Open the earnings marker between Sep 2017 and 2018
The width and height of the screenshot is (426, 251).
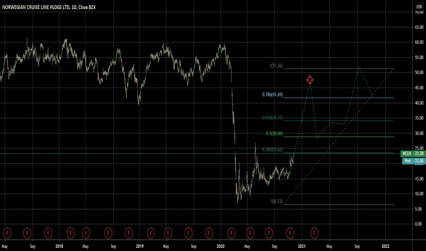tap(48, 233)
